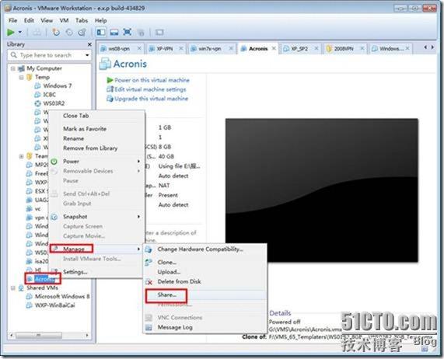Screen dimensions: 444x359
Task: Open the power options dropdown arrow
Action: click(20, 33)
